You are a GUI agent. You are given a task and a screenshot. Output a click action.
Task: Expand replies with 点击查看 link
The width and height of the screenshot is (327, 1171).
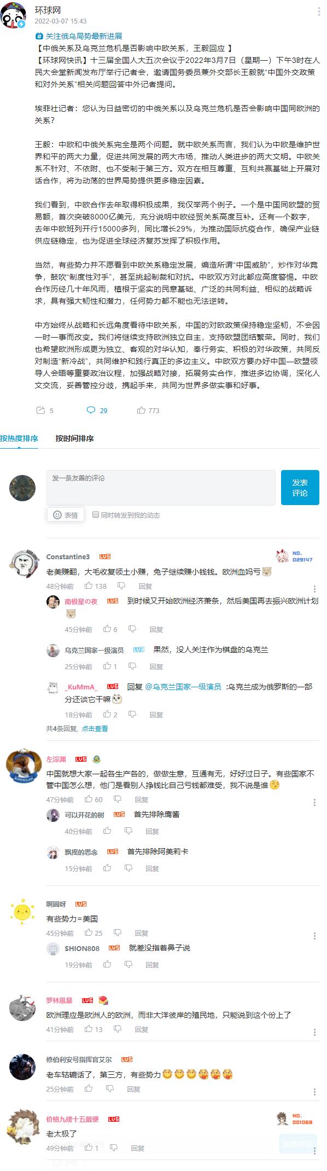pos(95,728)
